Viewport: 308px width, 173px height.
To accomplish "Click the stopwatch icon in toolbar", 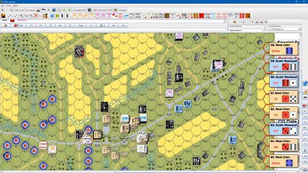I will [236, 16].
